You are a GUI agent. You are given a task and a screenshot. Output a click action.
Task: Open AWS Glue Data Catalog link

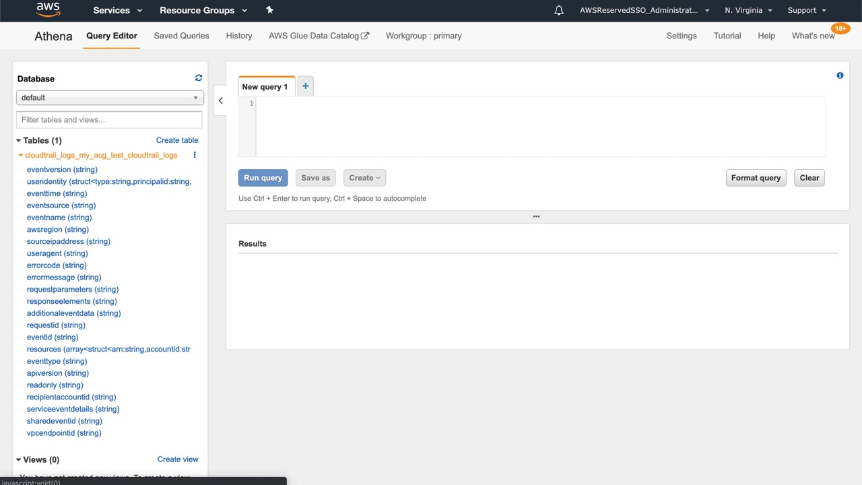(x=319, y=36)
